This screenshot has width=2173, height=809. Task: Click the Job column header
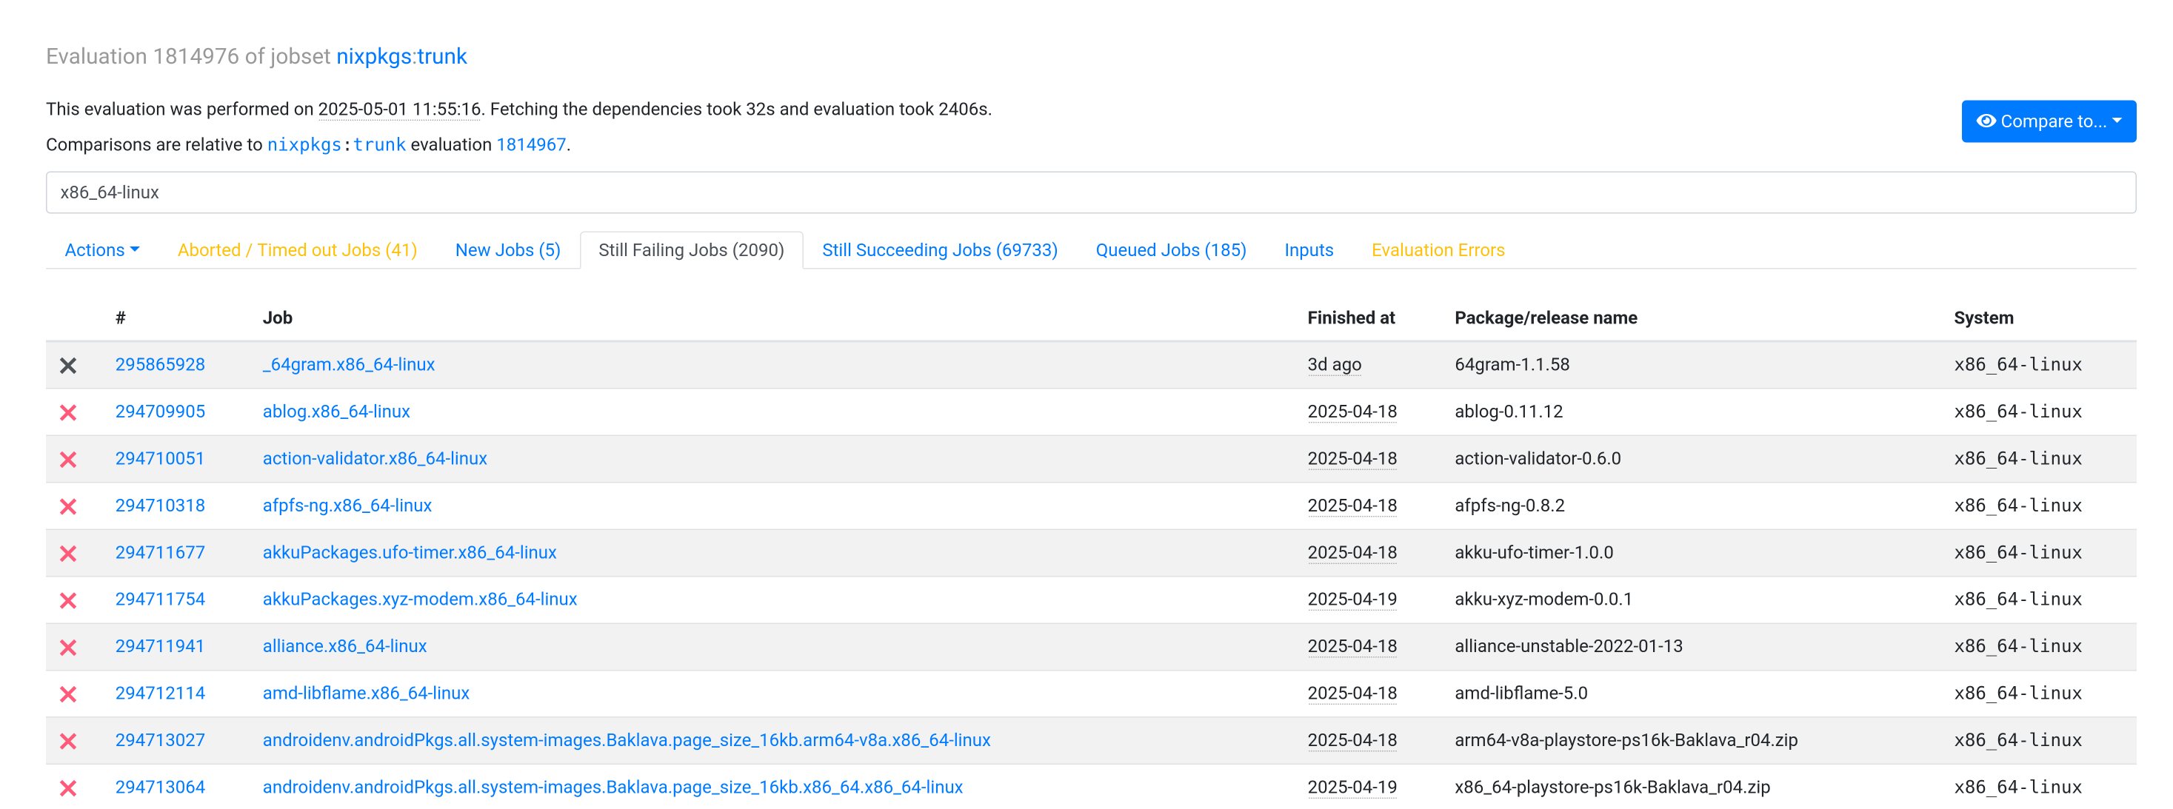point(278,318)
